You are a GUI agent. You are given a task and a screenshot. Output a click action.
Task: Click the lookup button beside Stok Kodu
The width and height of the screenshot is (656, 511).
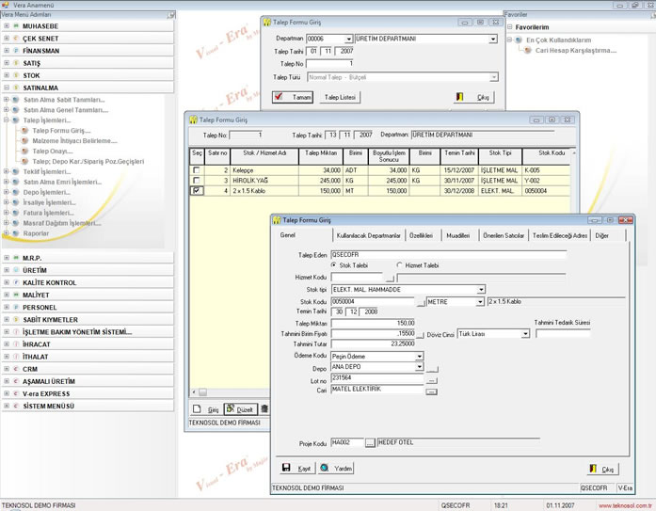421,302
